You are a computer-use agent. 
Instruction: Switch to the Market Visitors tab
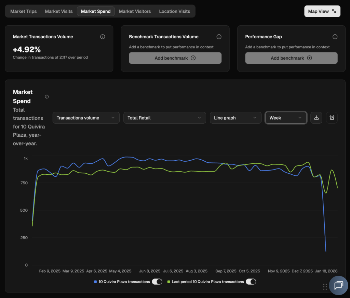135,11
